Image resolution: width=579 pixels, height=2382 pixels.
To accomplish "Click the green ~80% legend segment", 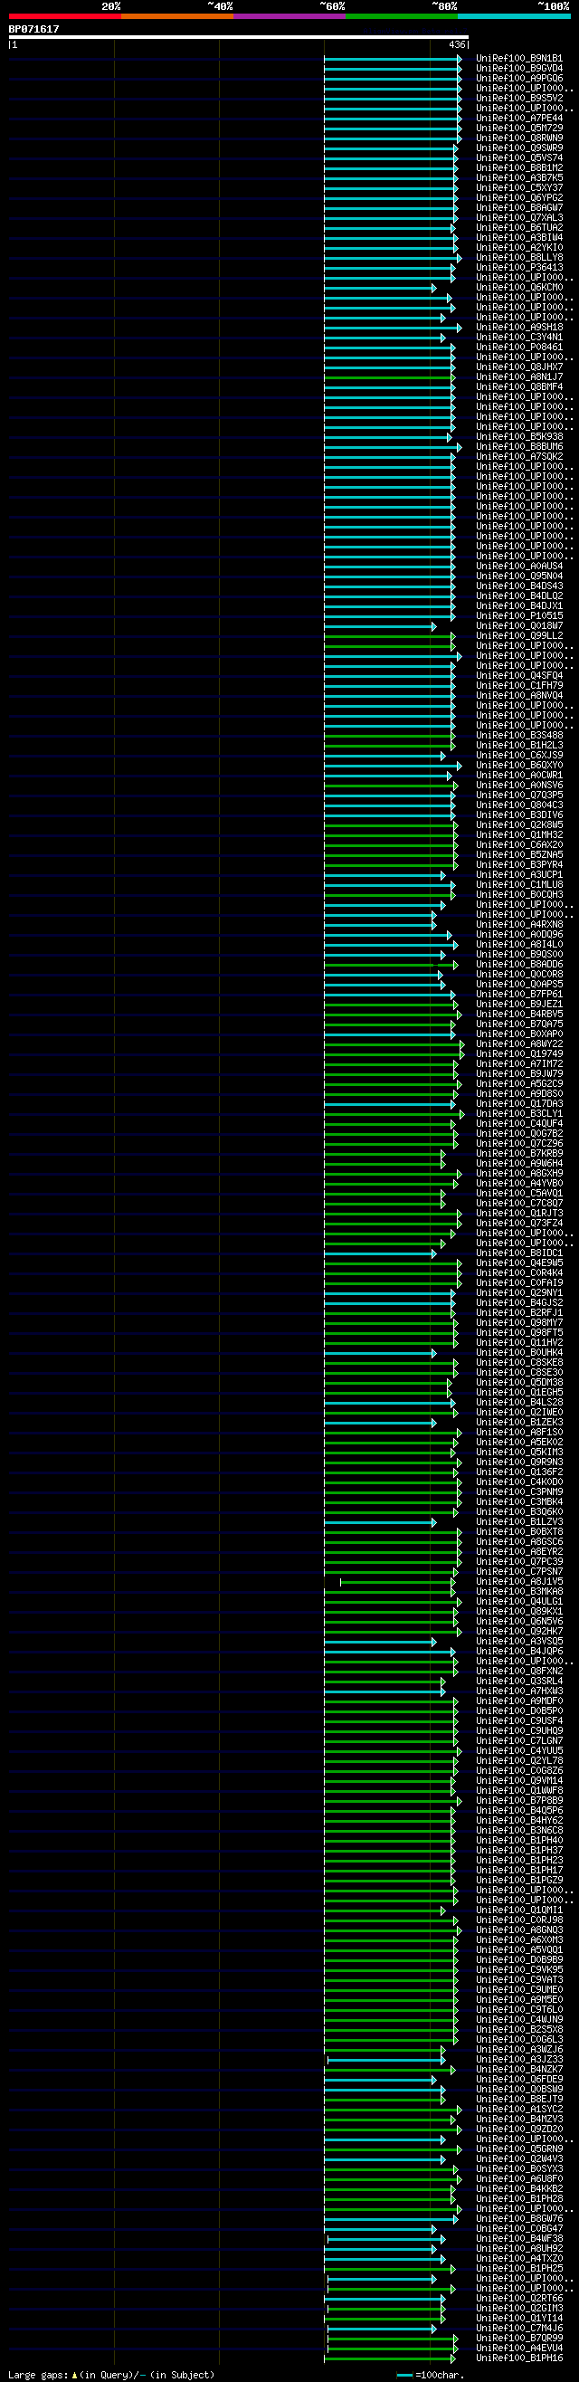I will pyautogui.click(x=402, y=15).
